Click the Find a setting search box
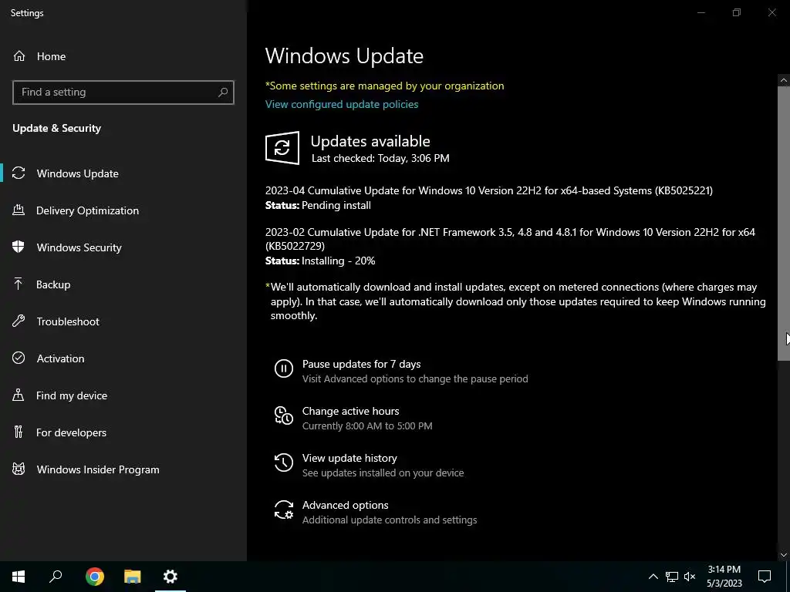 tap(123, 92)
